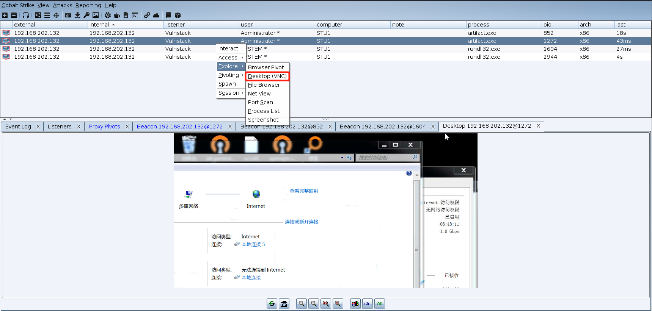Screen dimensions: 652x311
Task: Open keystrokes view with key icon
Action: click(x=86, y=15)
